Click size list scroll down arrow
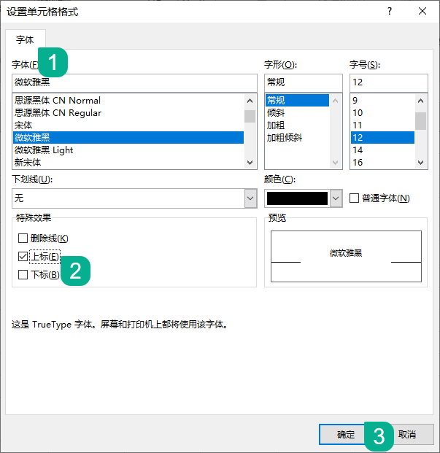 pyautogui.click(x=420, y=163)
